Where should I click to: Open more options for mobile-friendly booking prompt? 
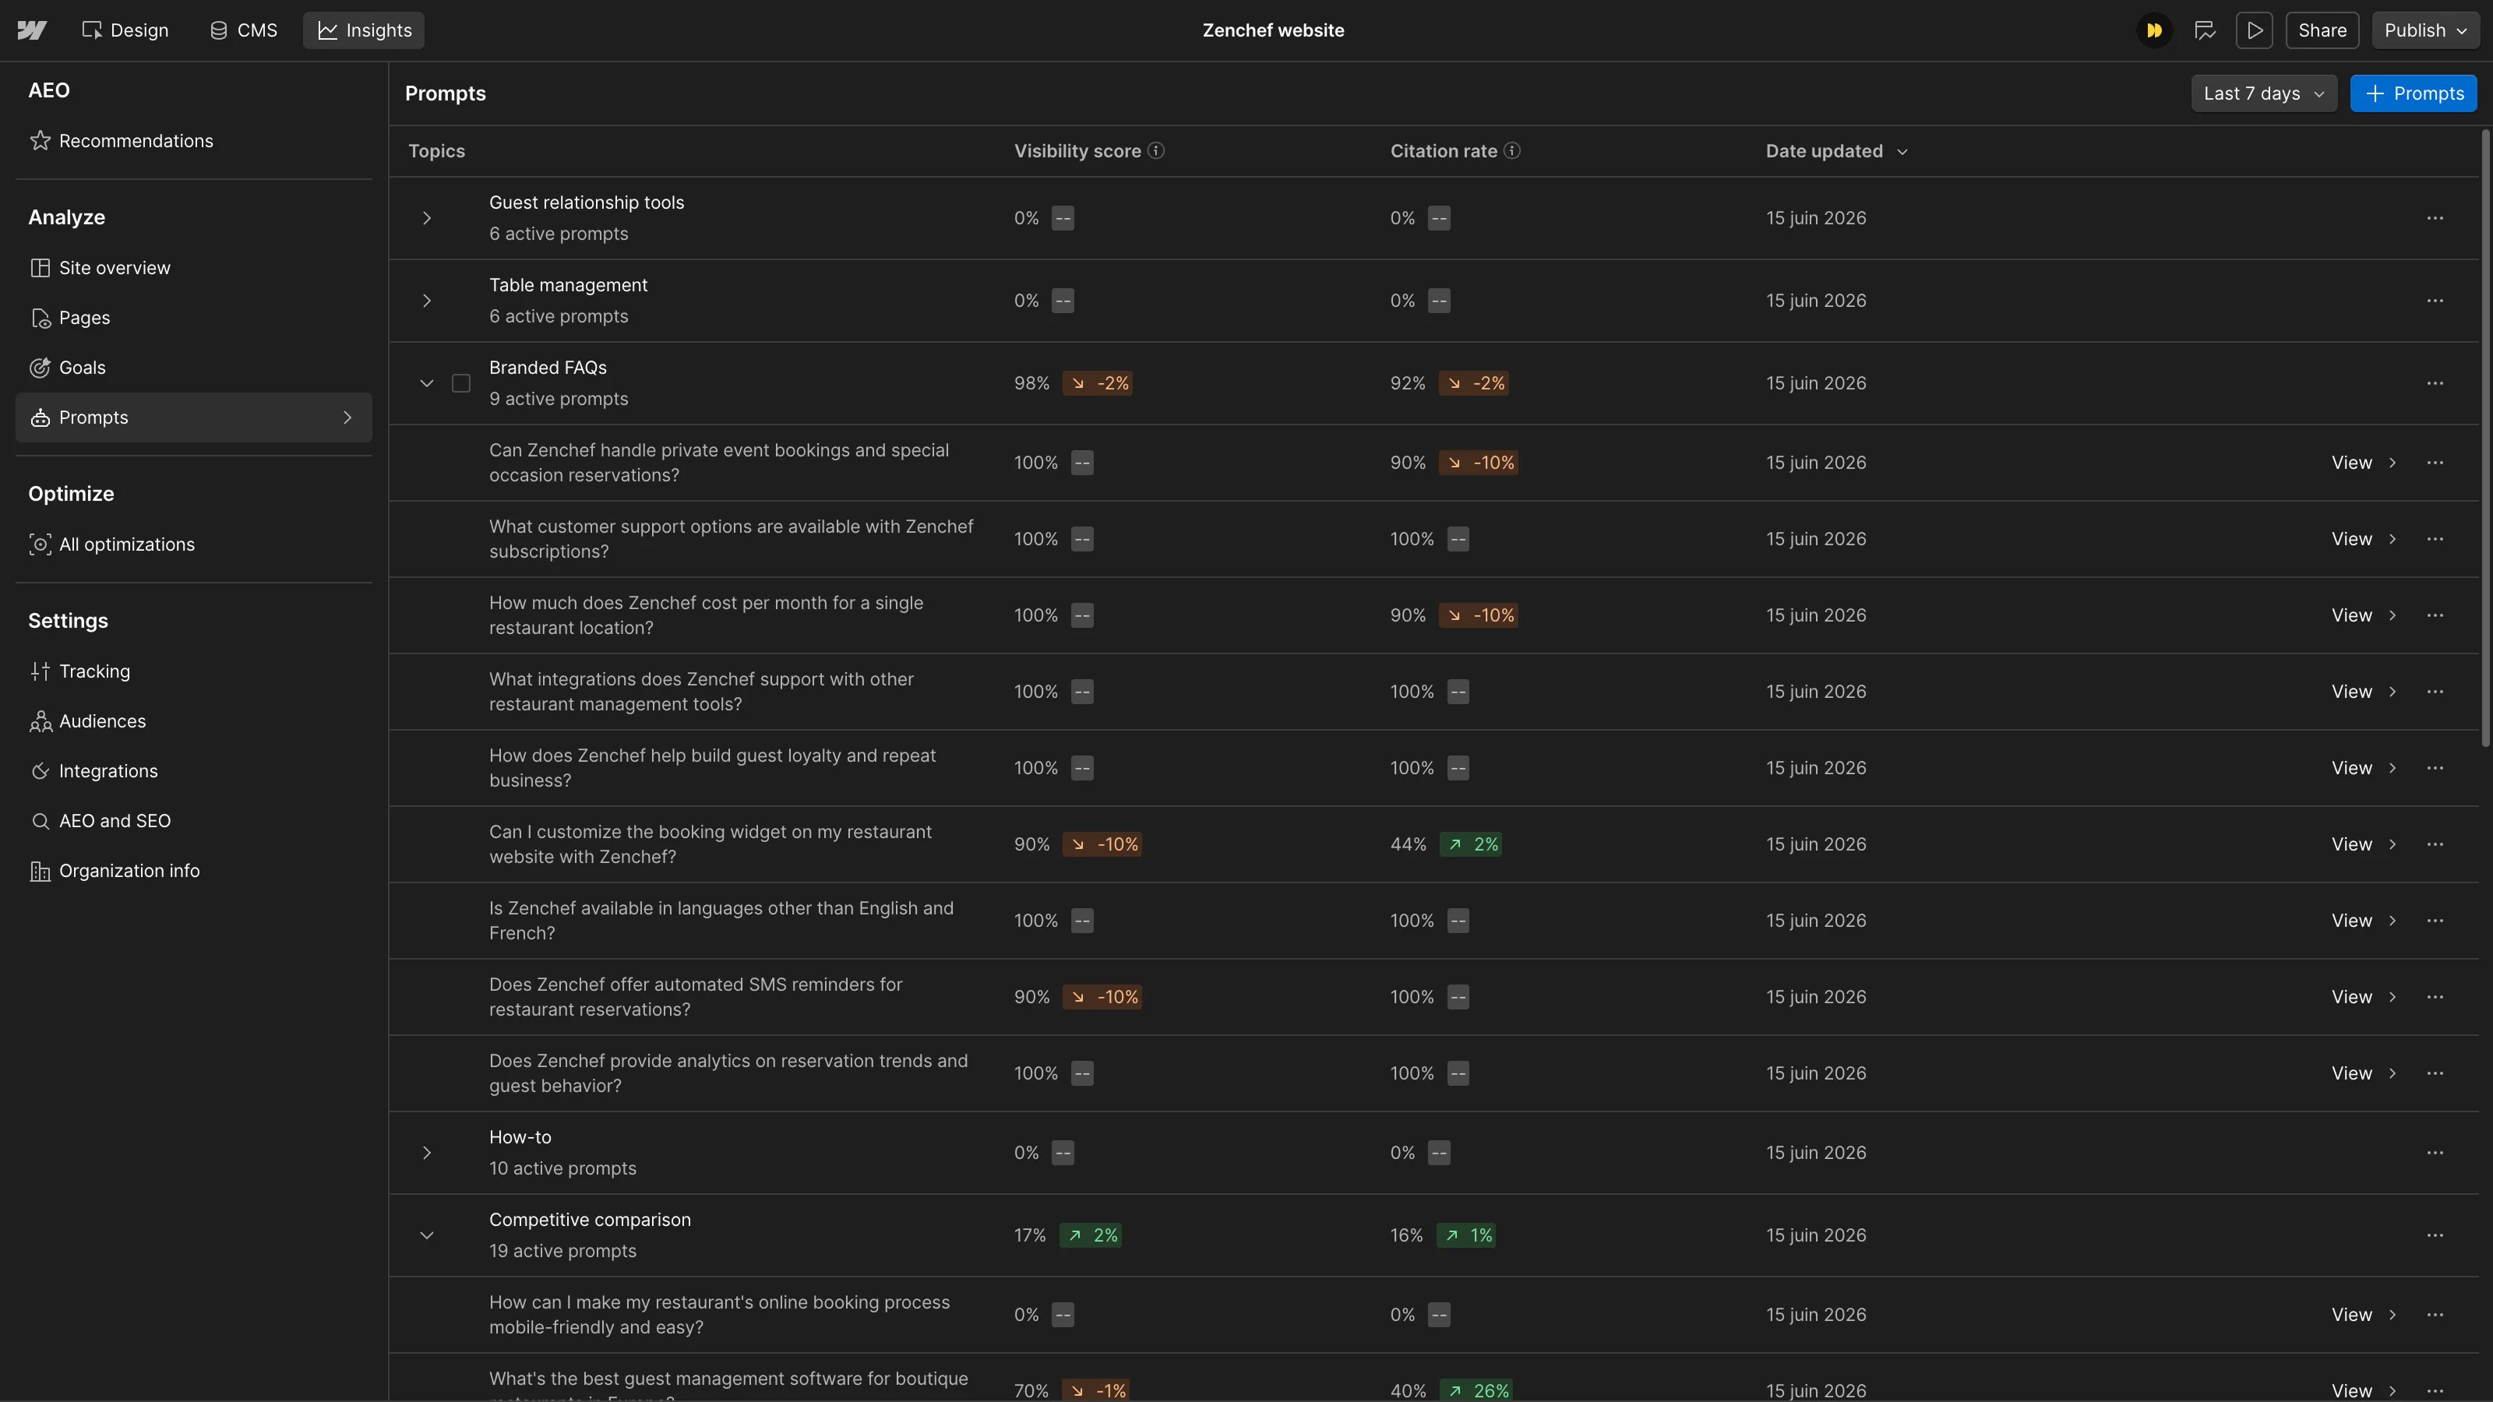tap(2435, 1315)
